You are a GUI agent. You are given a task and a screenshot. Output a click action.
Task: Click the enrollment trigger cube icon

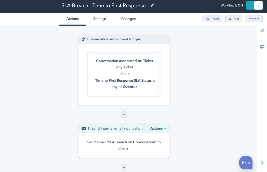83,39
